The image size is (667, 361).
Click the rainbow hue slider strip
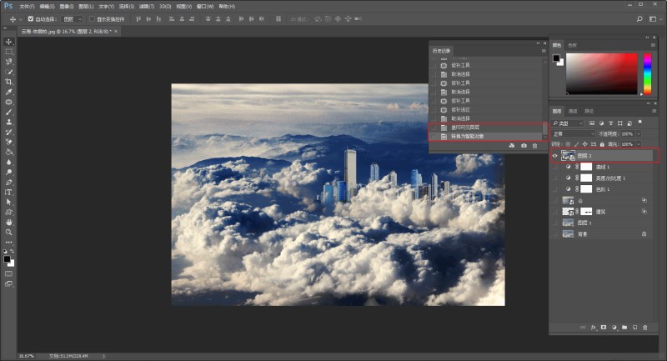click(646, 73)
